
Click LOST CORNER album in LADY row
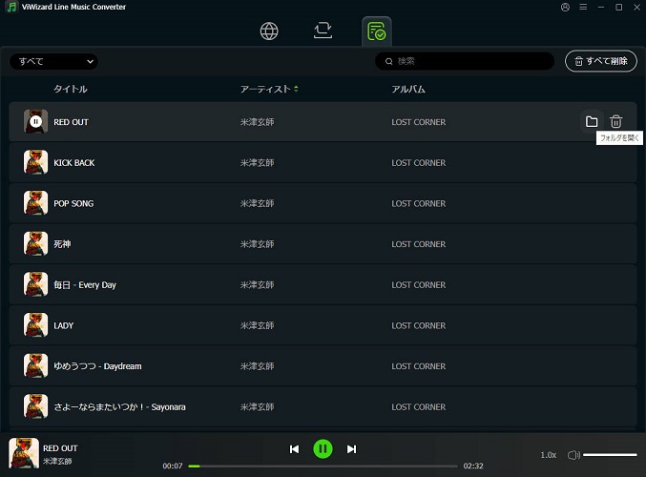(419, 326)
